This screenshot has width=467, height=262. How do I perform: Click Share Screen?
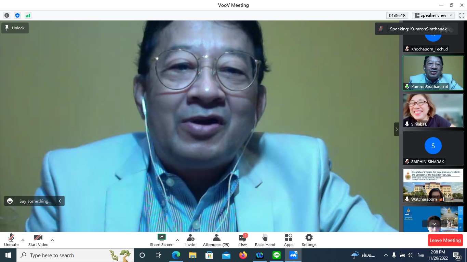click(x=162, y=240)
